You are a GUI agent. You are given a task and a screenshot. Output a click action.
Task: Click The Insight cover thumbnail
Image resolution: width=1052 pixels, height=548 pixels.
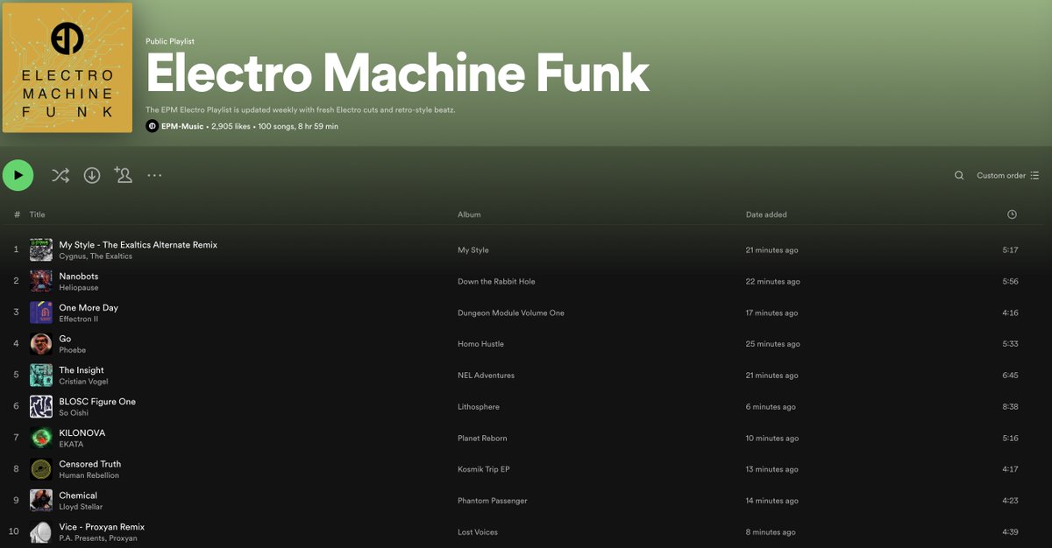pyautogui.click(x=41, y=376)
